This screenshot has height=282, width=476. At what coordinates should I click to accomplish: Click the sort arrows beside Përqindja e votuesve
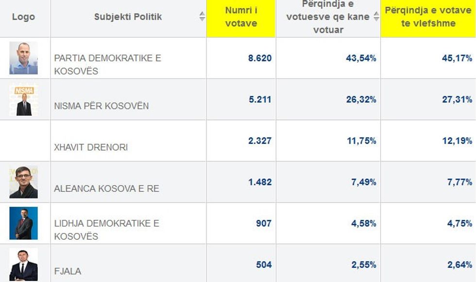pyautogui.click(x=375, y=17)
